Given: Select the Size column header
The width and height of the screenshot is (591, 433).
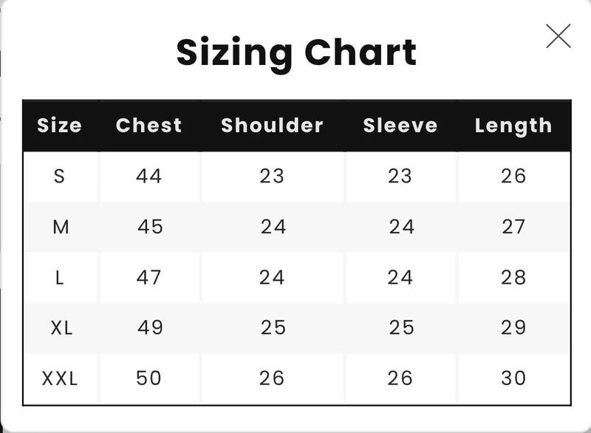Looking at the screenshot, I should click(60, 126).
